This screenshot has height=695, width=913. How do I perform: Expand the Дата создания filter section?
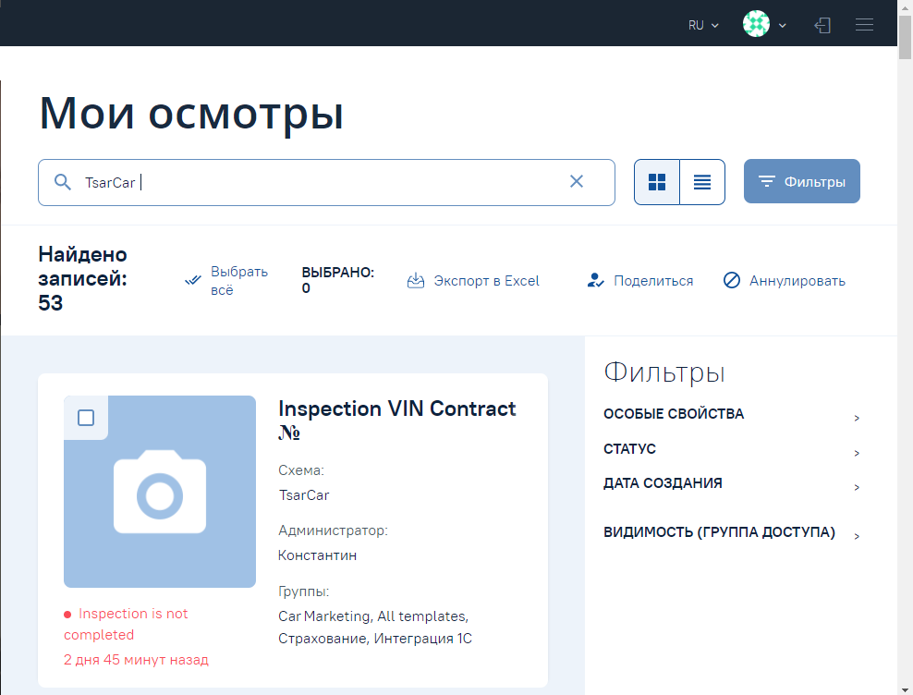tap(857, 487)
